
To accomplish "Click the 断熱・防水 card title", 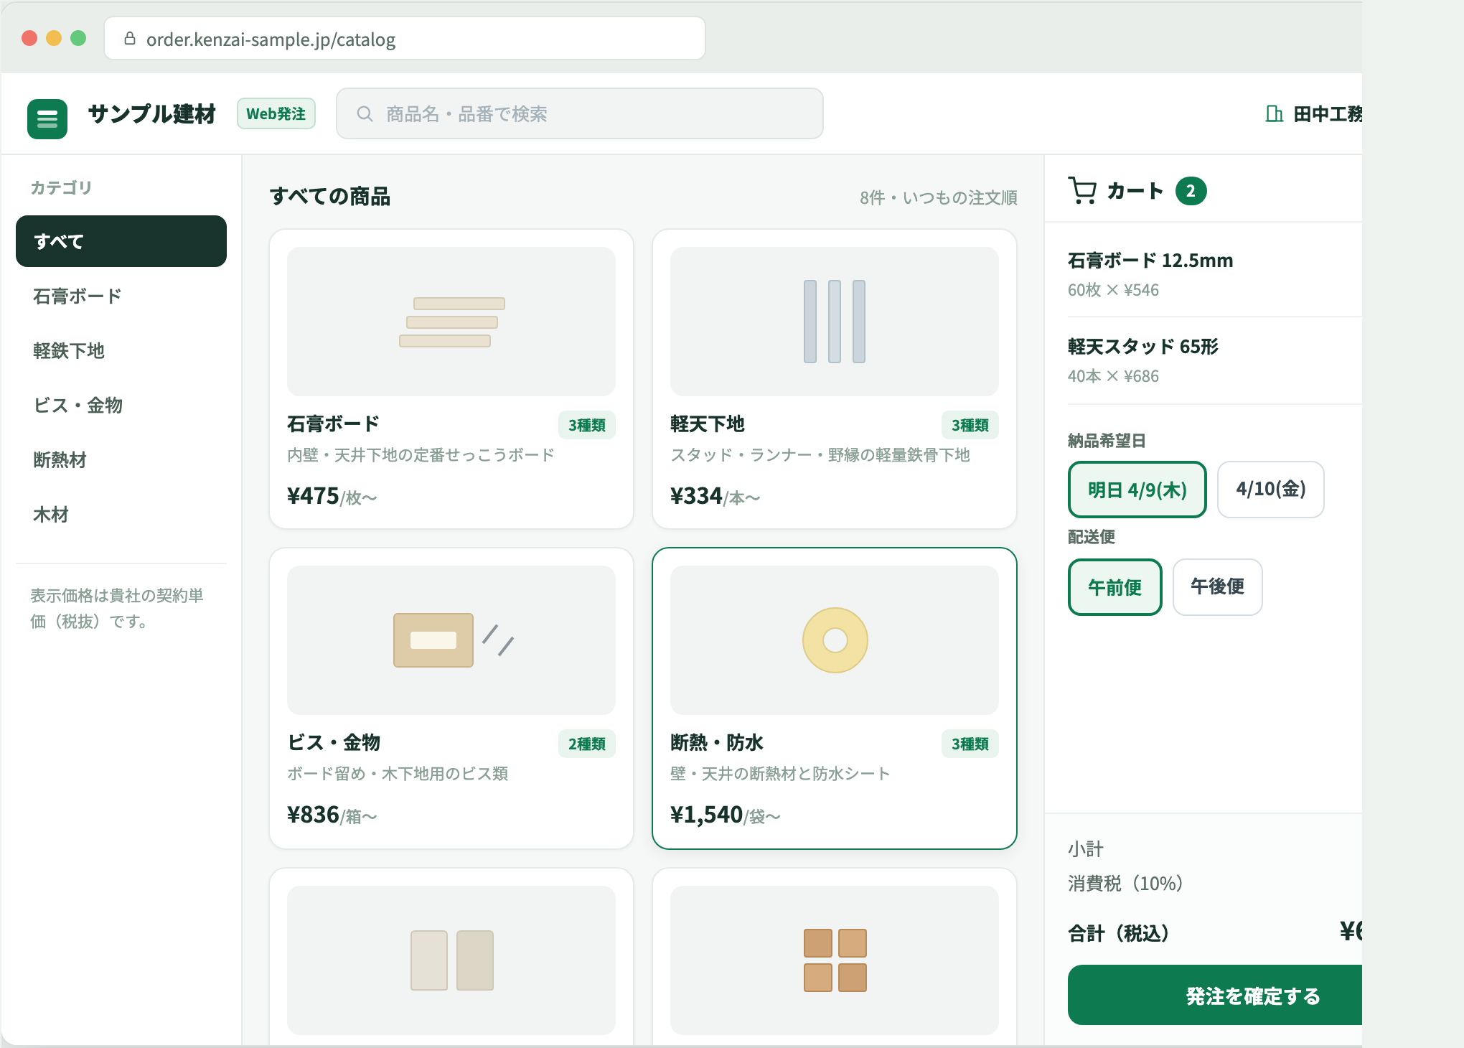I will click(717, 743).
